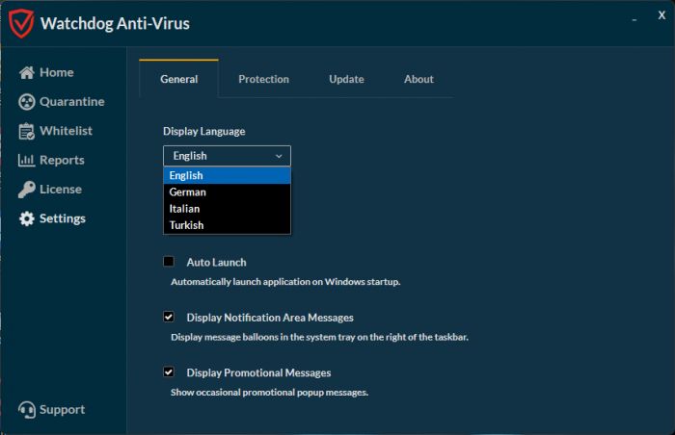Viewport: 675px width, 435px height.
Task: Choose German from the language list
Action: click(227, 192)
